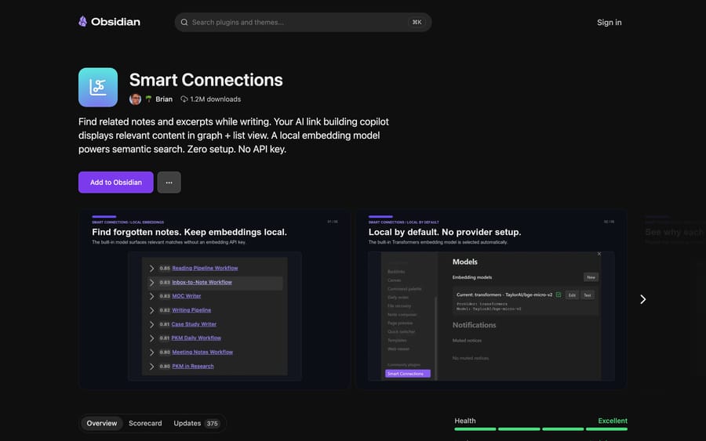Expand the PKM in Research row chevron

coord(151,367)
